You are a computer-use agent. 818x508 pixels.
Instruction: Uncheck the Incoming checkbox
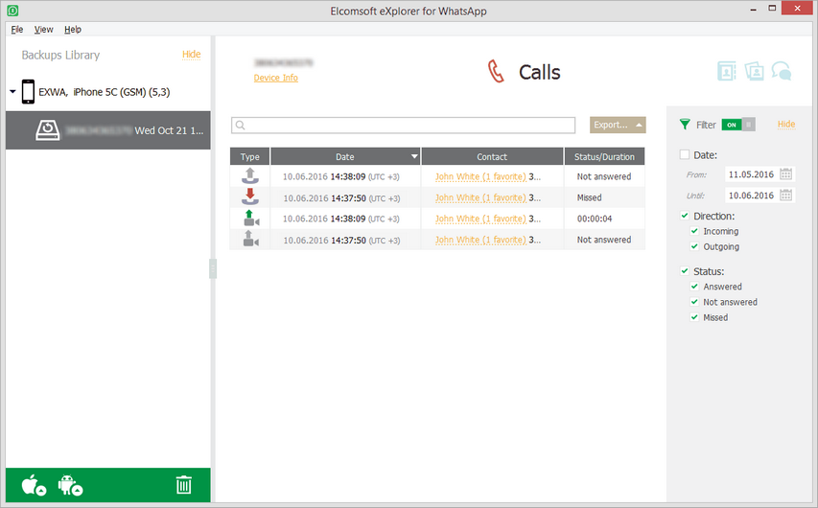click(x=694, y=231)
